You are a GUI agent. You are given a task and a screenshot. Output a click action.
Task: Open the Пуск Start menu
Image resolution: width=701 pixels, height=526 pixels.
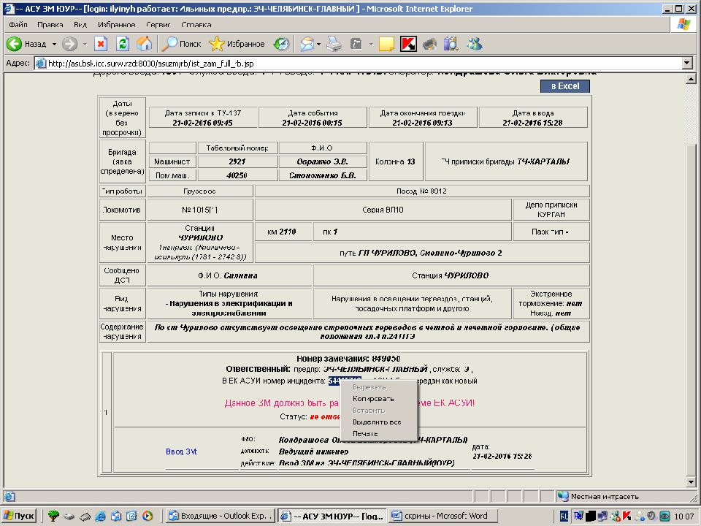pos(19,516)
